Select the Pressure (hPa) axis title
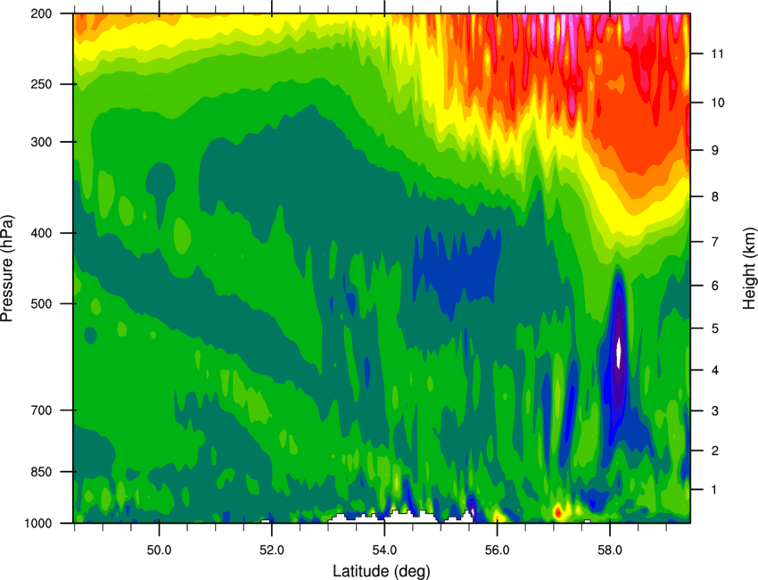 click(7, 268)
